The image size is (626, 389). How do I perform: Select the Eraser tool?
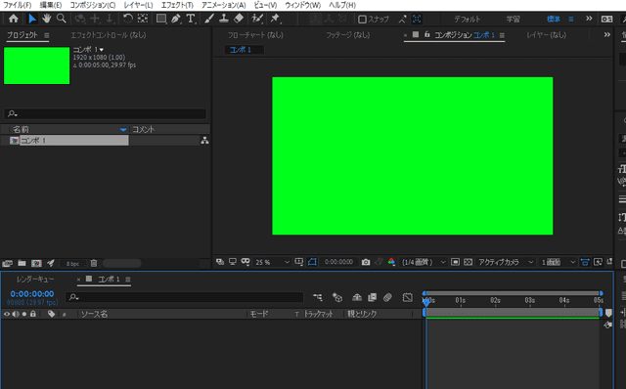pyautogui.click(x=239, y=19)
